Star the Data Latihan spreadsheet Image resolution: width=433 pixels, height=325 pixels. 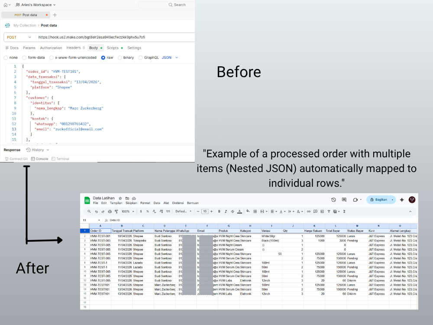[120, 198]
